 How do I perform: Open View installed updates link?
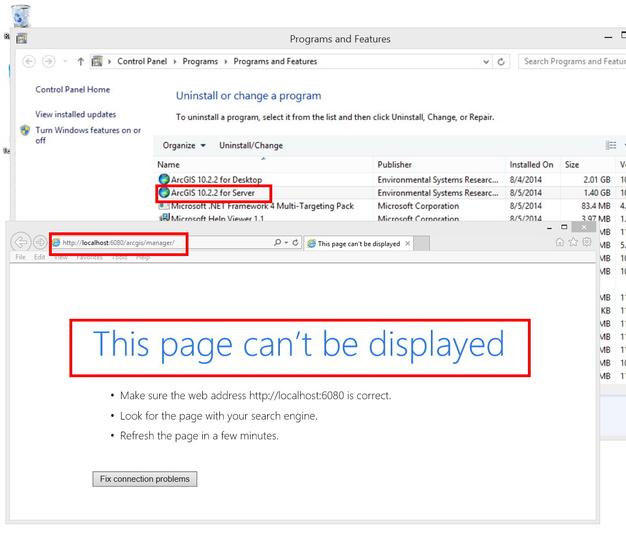click(76, 115)
